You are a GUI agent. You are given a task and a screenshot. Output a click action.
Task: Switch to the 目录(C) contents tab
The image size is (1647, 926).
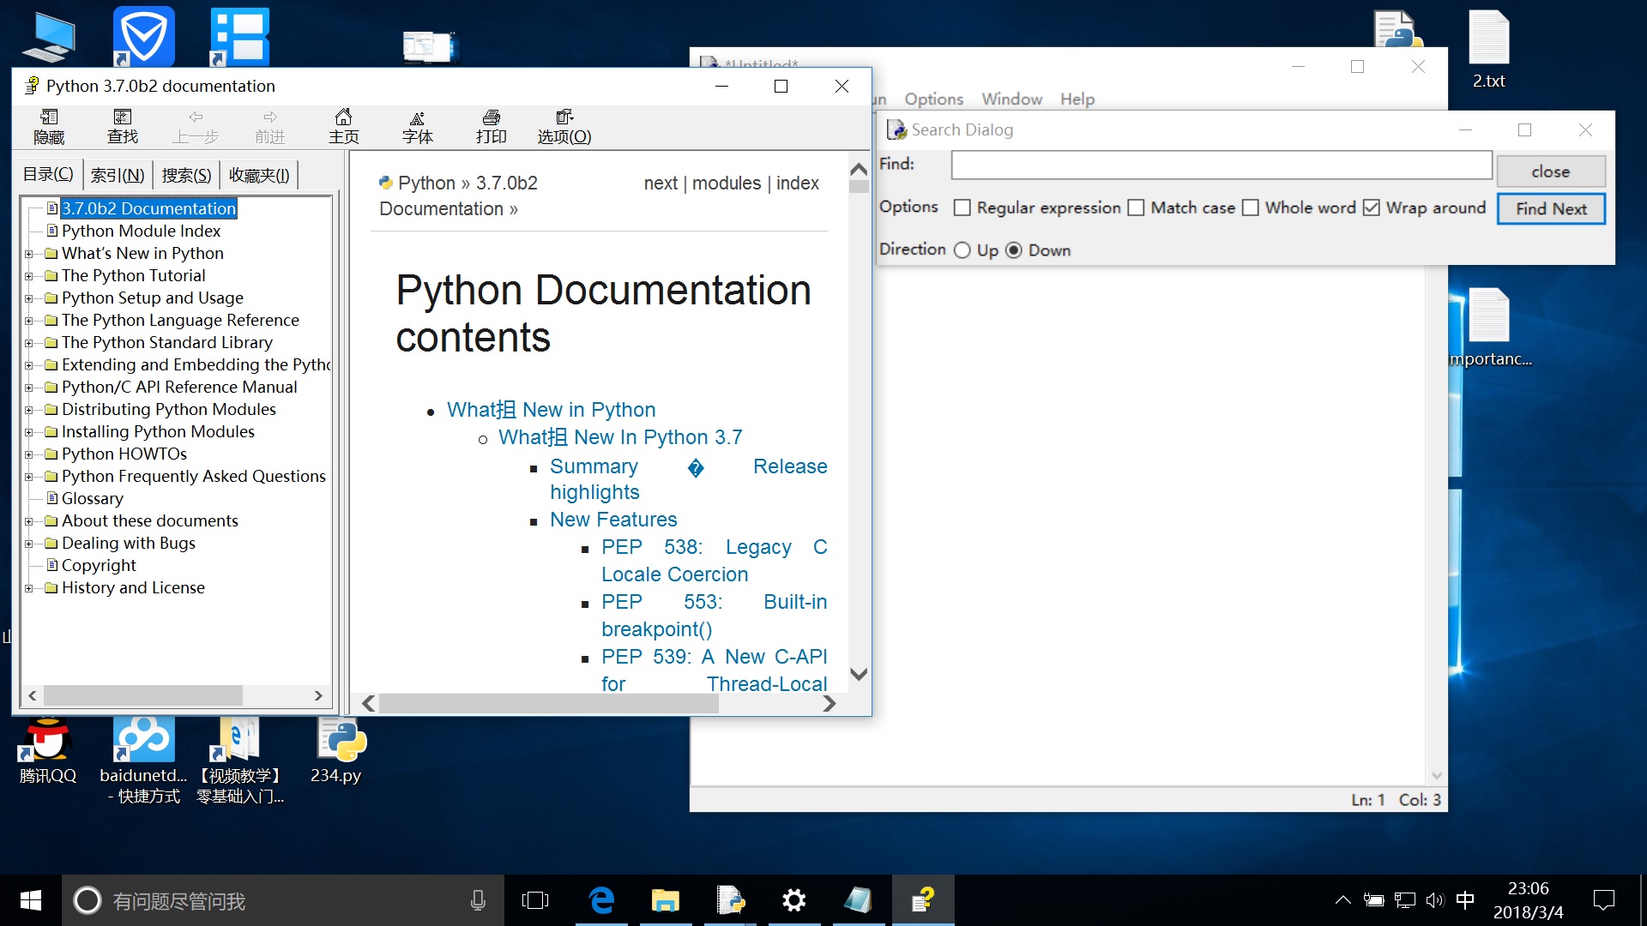(49, 175)
